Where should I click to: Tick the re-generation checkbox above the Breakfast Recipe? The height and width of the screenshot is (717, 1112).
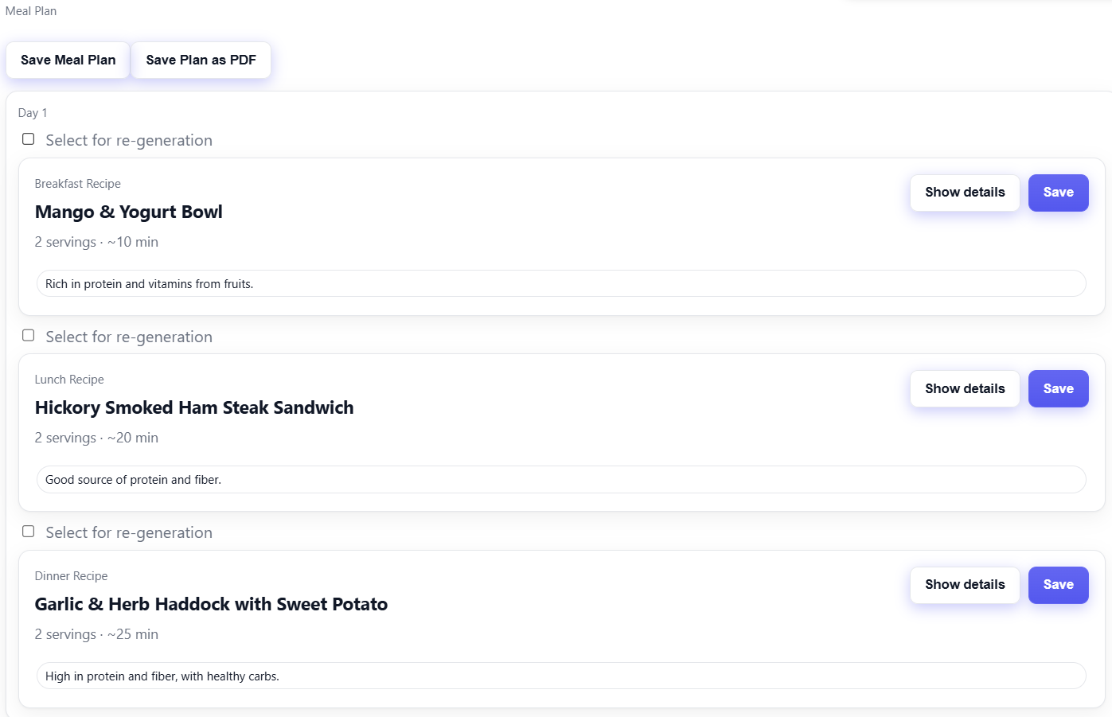(29, 139)
